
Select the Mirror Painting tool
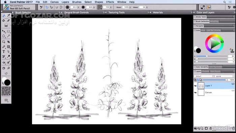tap(4, 62)
